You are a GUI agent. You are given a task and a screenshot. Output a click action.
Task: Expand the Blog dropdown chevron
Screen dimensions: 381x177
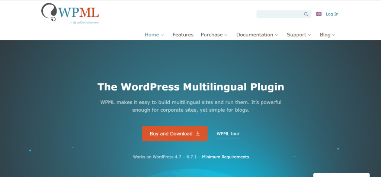click(x=334, y=35)
